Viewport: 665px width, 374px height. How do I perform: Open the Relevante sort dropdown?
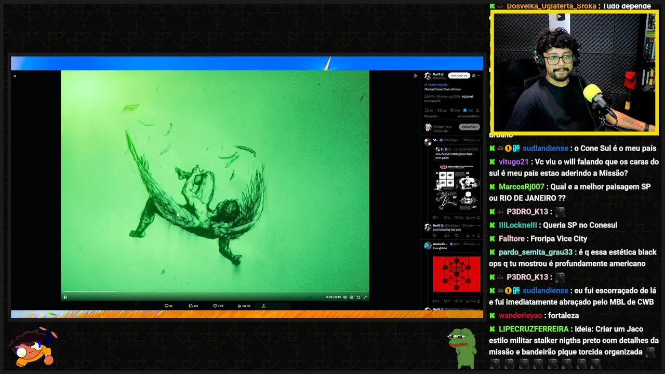[x=431, y=116]
